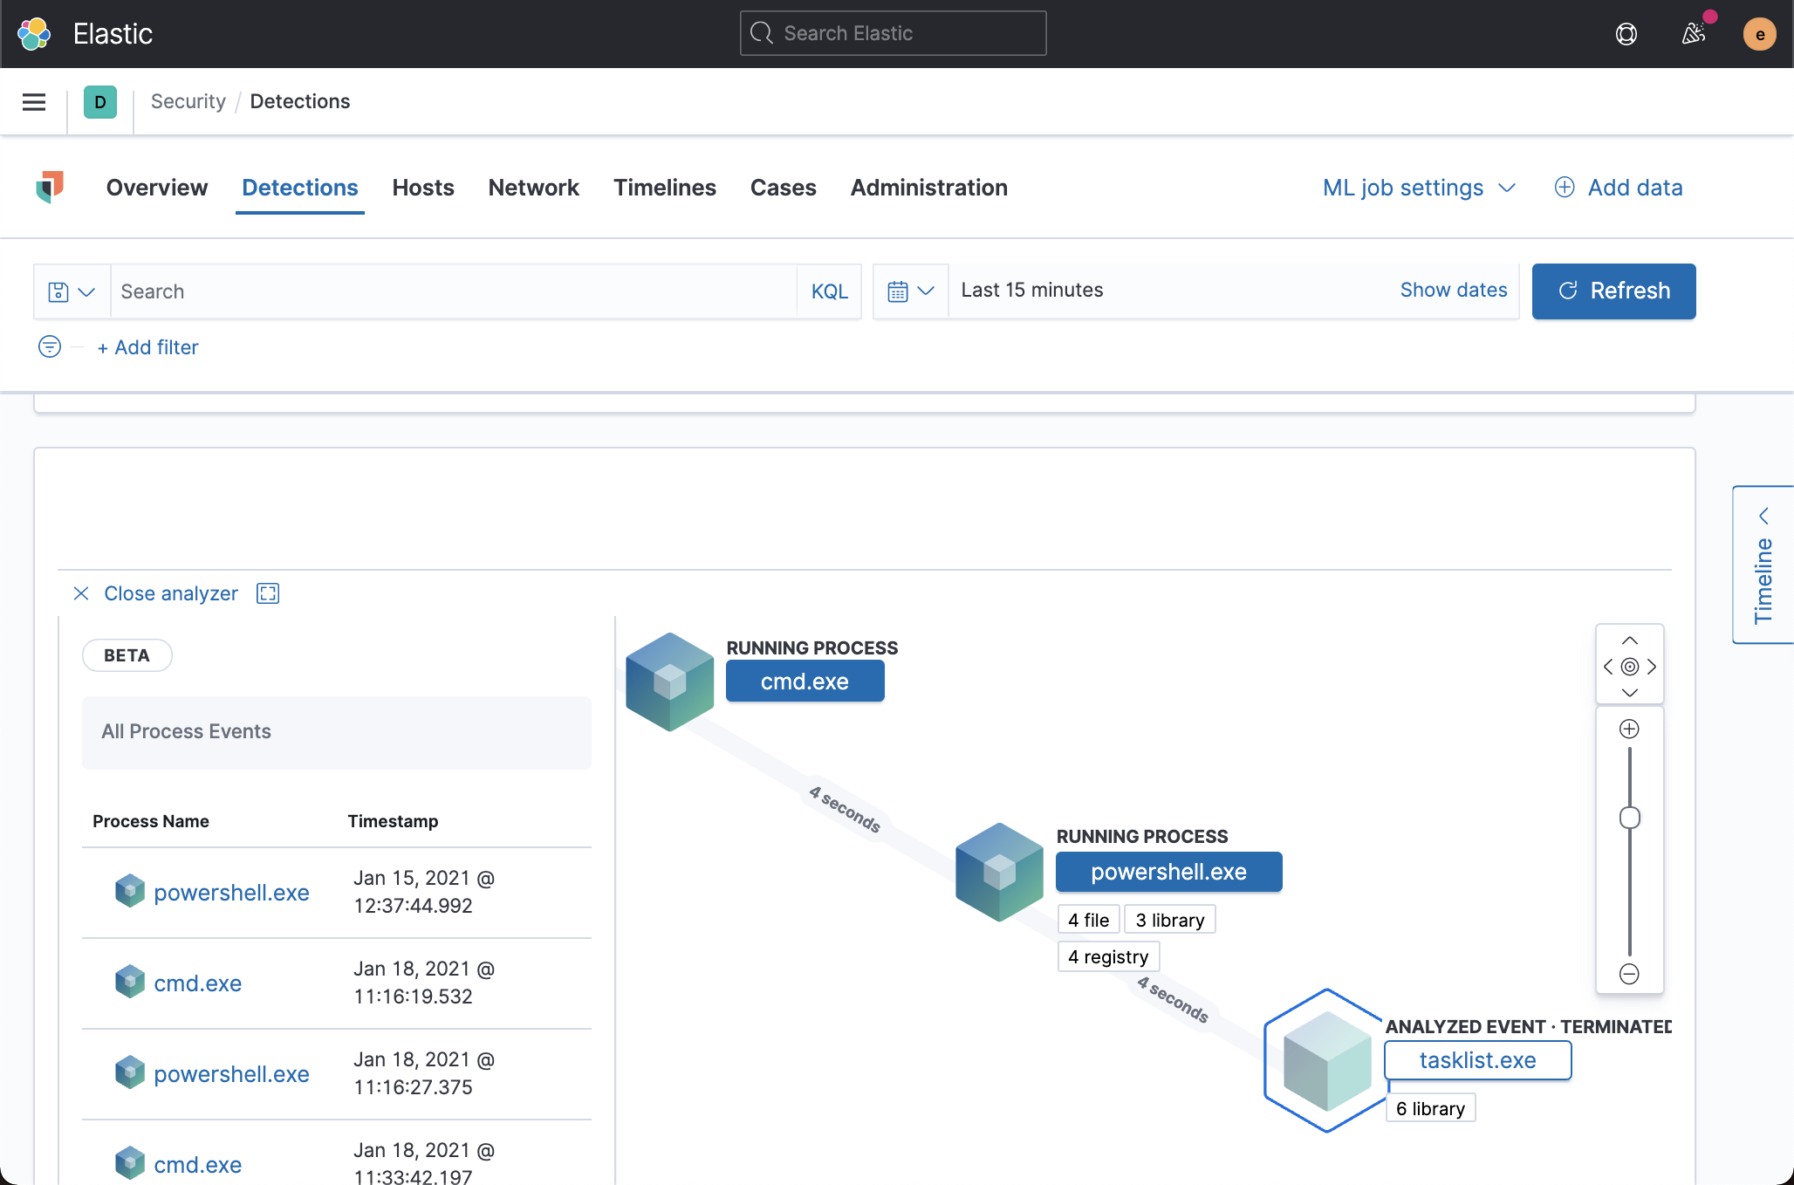
Task: Switch to the Cases tab
Action: coord(783,187)
